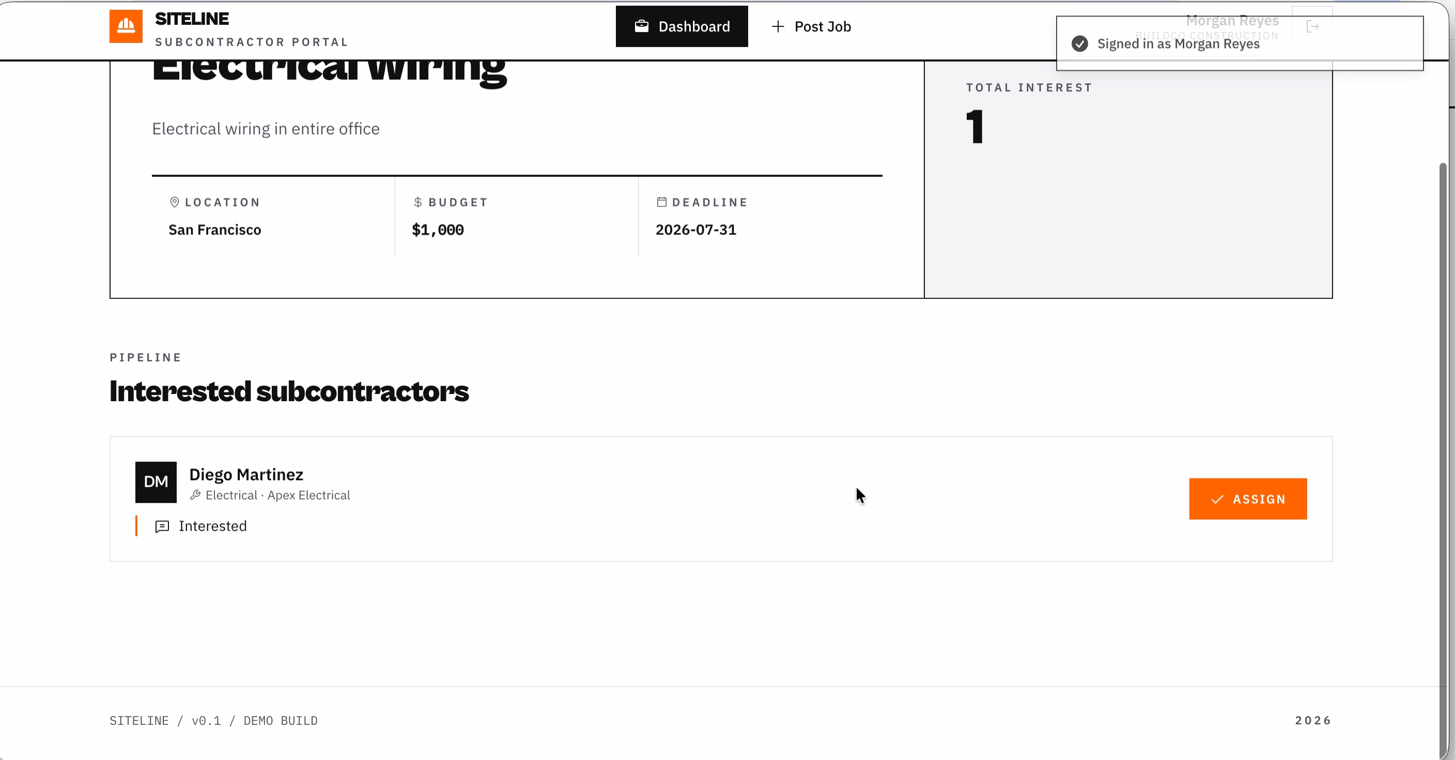The height and width of the screenshot is (760, 1455).
Task: Click the DM avatar tile
Action: 156,482
